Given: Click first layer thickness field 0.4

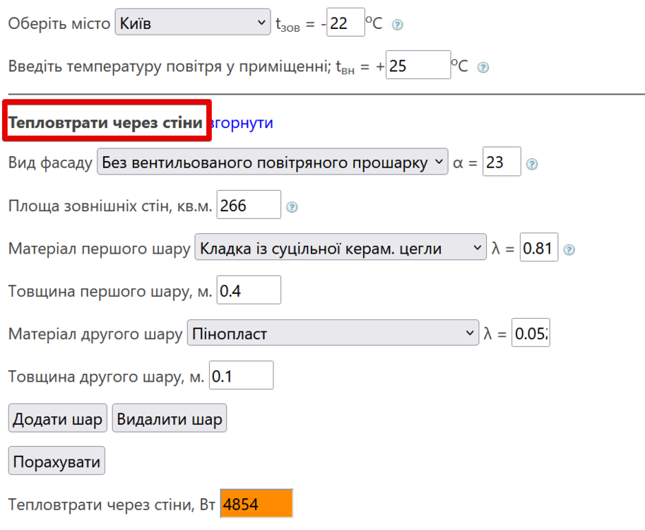Looking at the screenshot, I should (248, 291).
